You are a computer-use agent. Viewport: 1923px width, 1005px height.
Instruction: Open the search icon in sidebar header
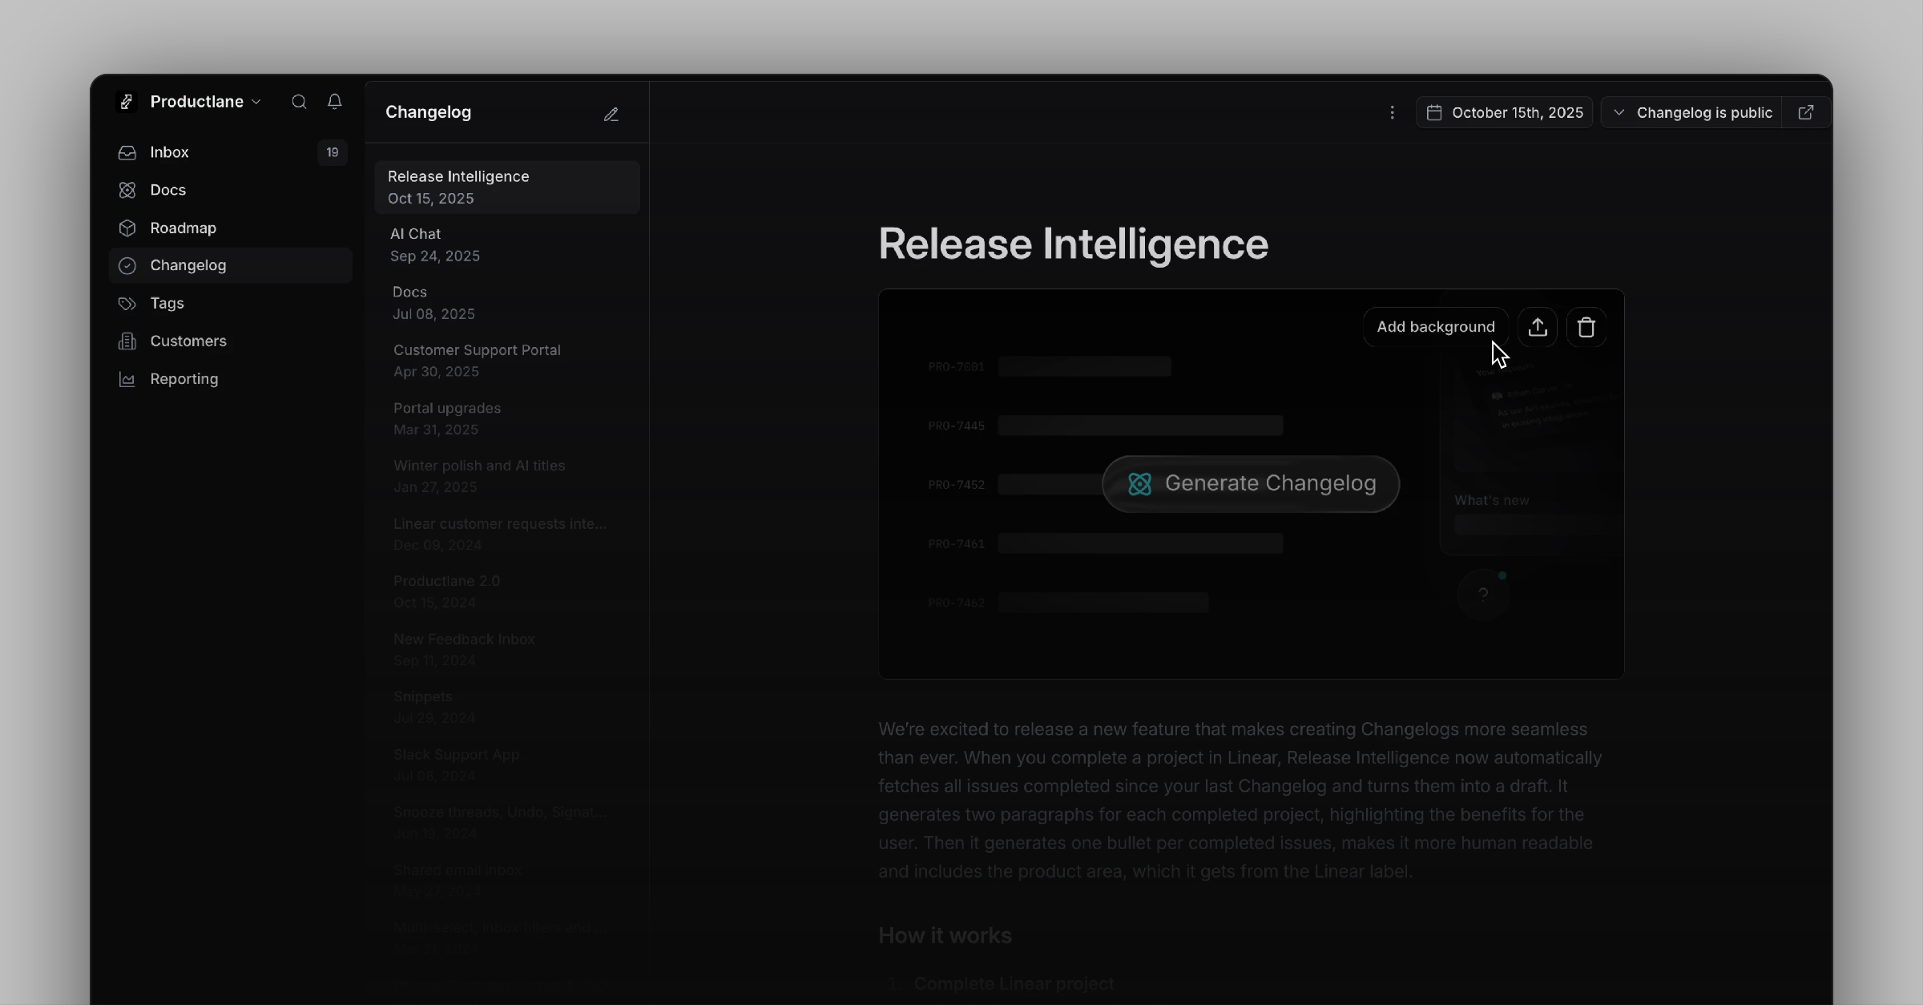tap(299, 102)
